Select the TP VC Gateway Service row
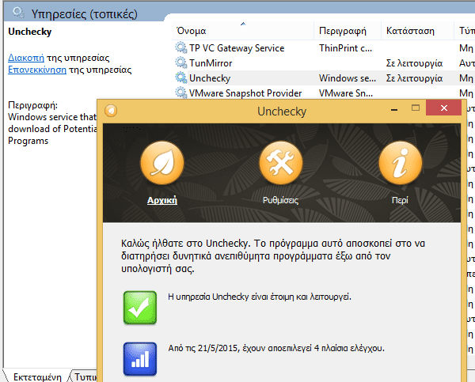 (323, 47)
